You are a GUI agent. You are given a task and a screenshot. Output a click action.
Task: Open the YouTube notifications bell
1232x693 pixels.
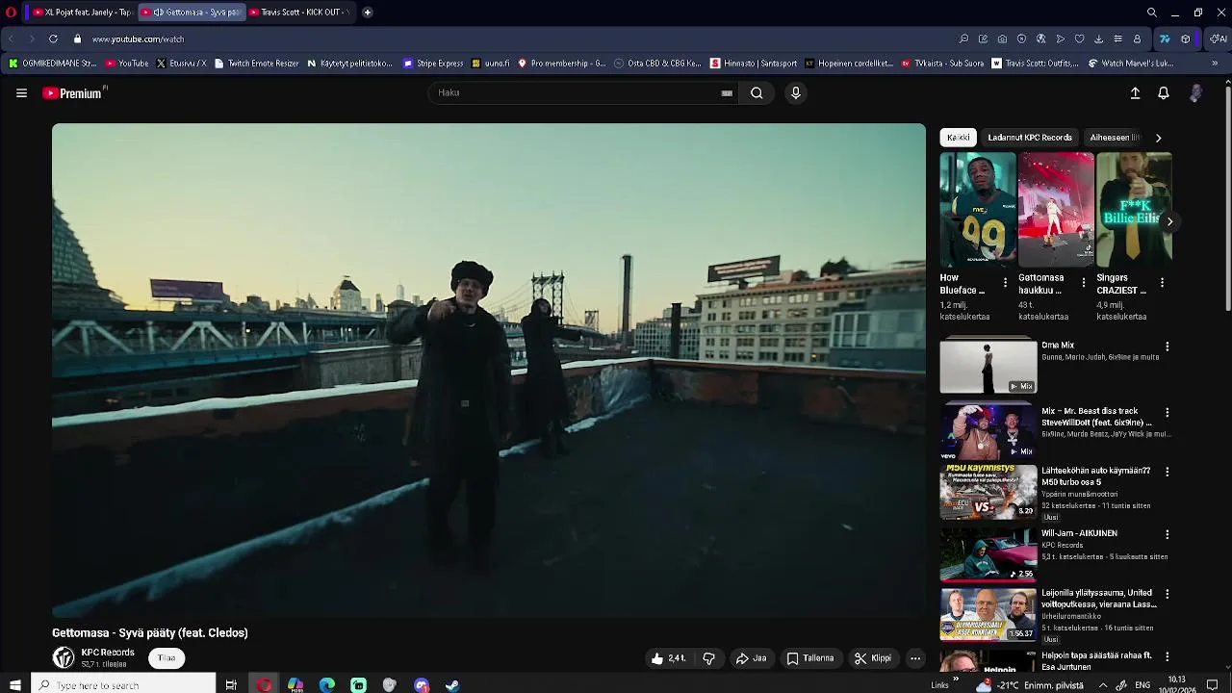tap(1164, 93)
